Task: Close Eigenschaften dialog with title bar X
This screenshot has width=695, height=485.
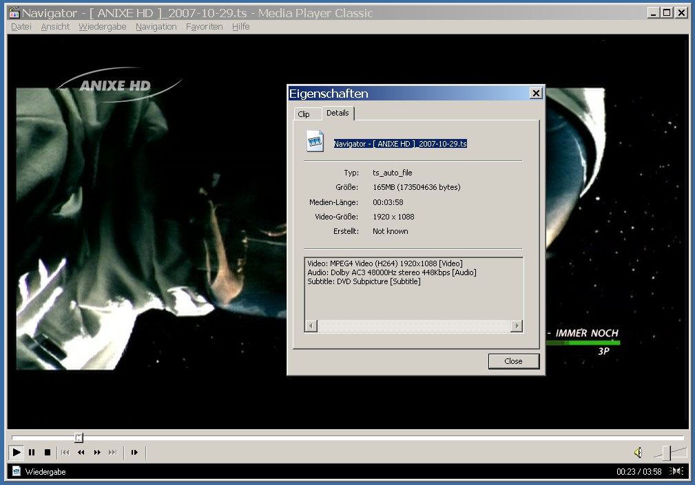Action: 536,94
